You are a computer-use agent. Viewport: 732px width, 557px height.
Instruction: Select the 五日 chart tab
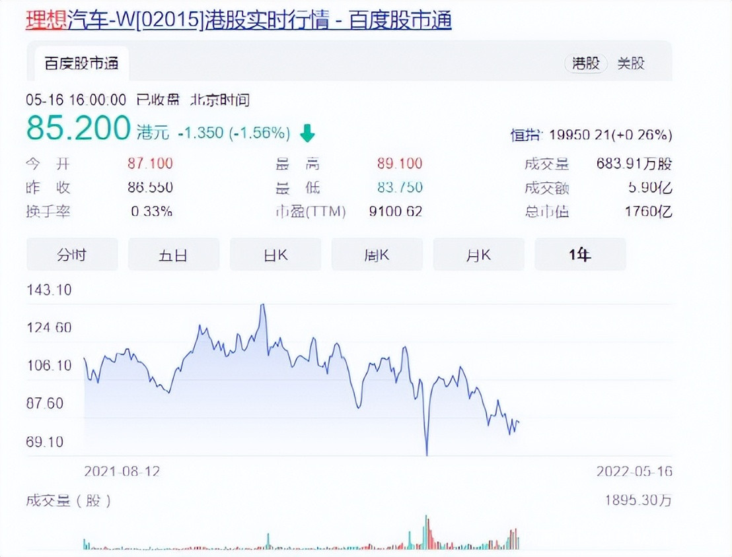click(174, 254)
